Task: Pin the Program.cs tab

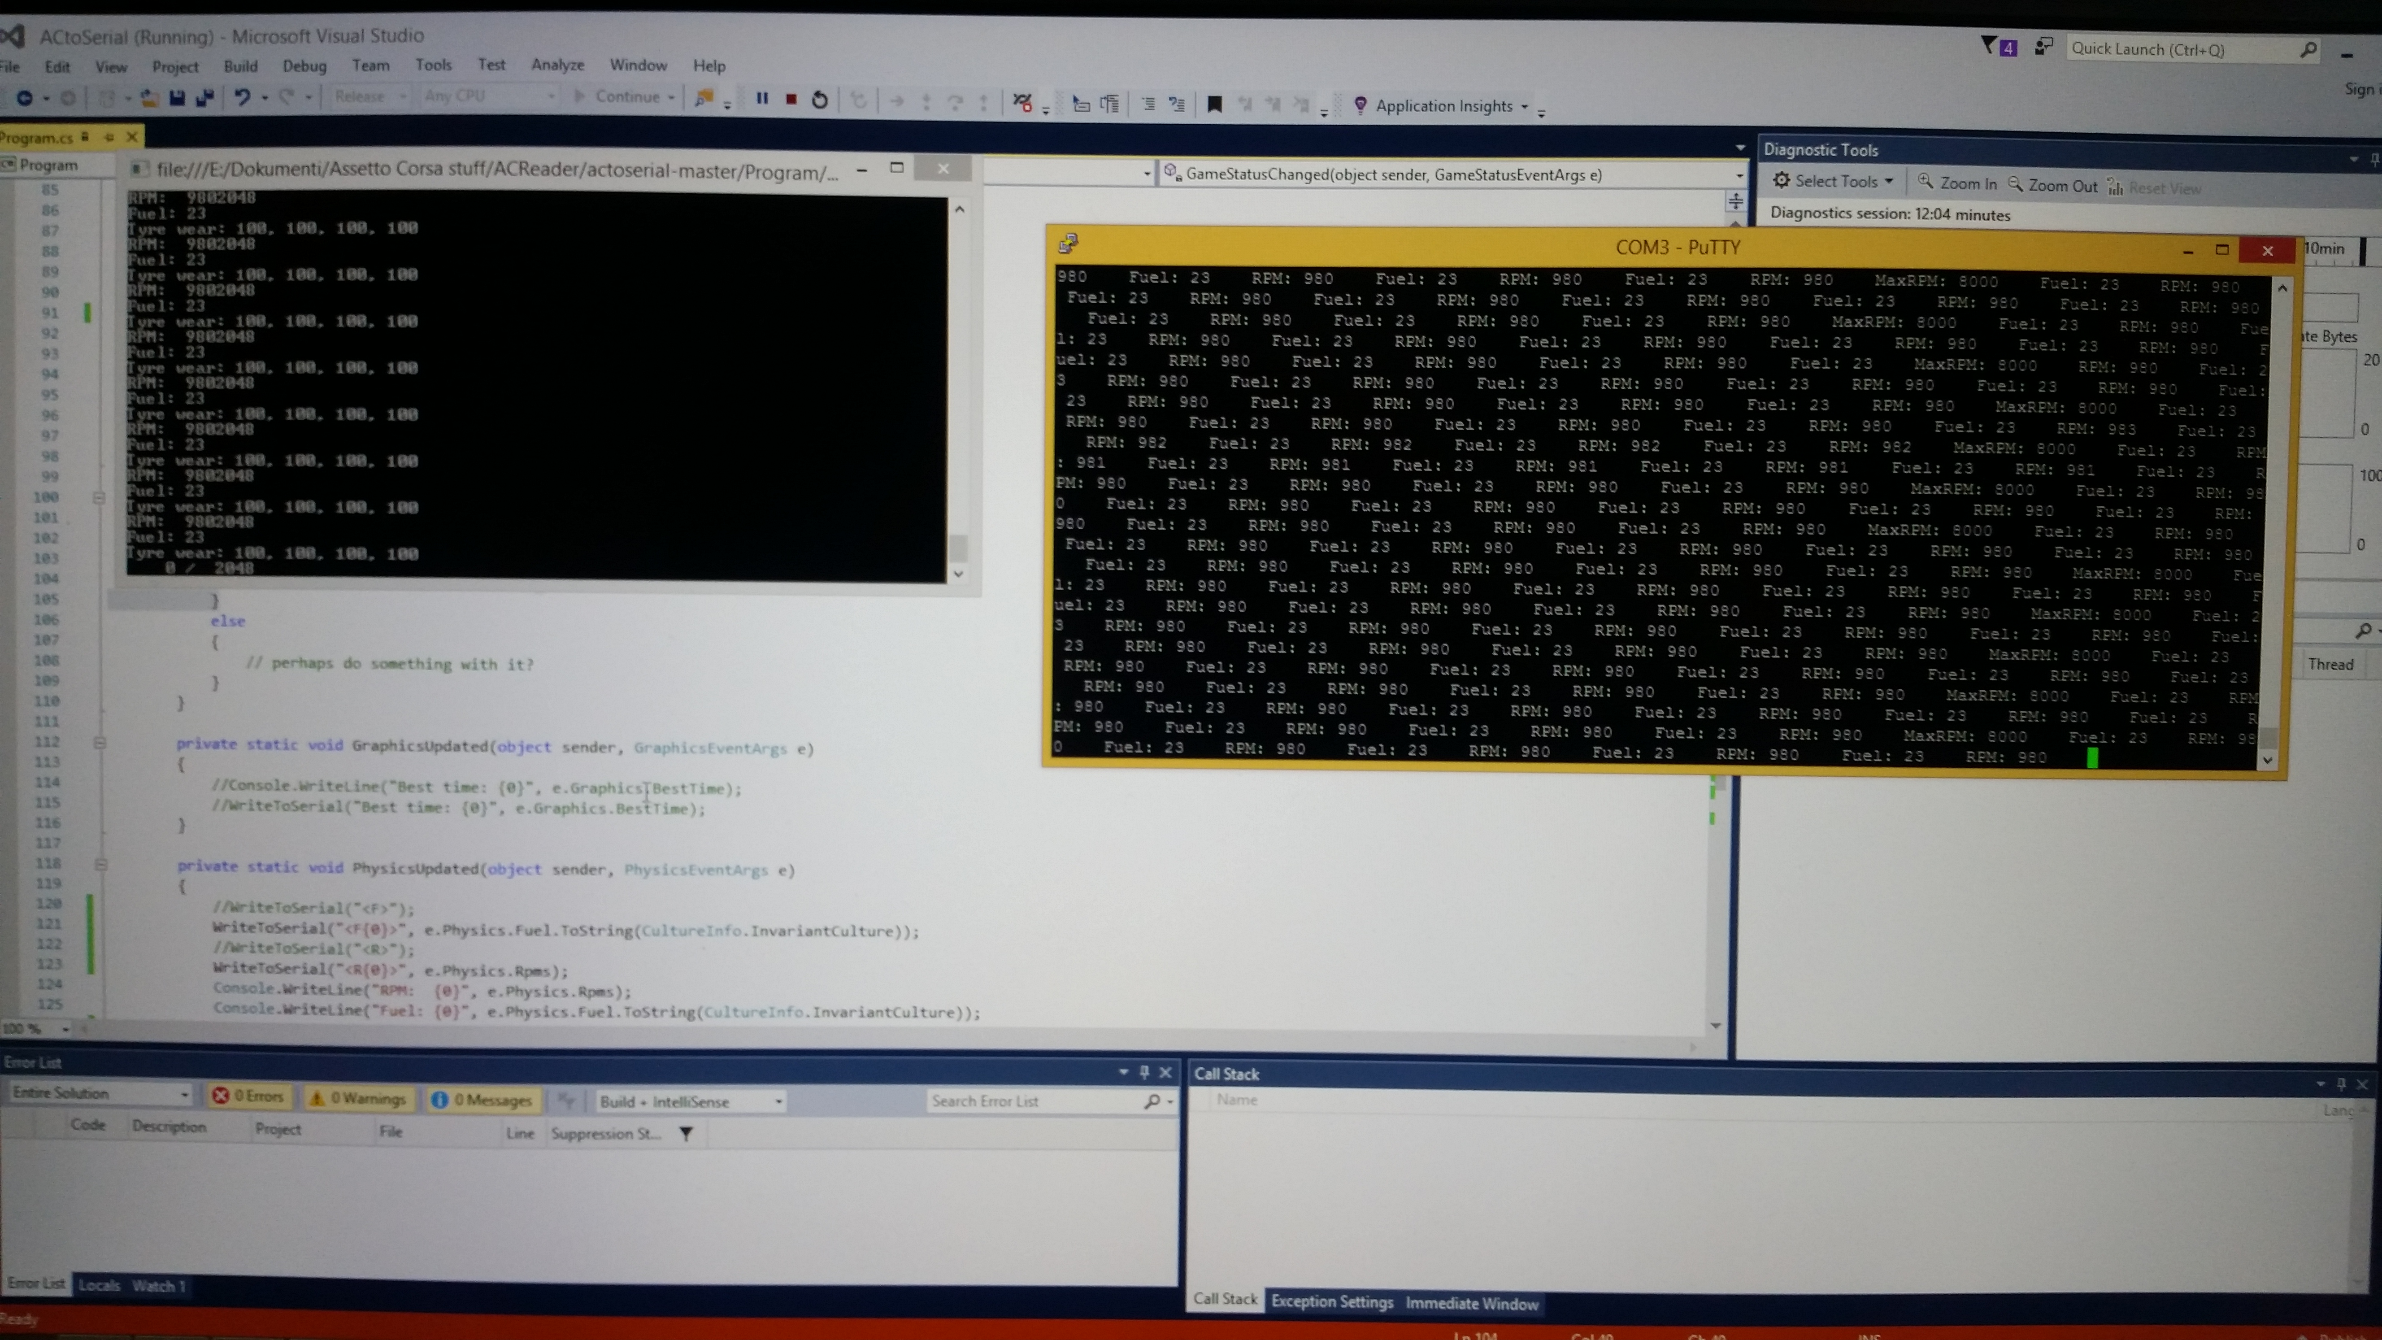Action: [x=108, y=137]
